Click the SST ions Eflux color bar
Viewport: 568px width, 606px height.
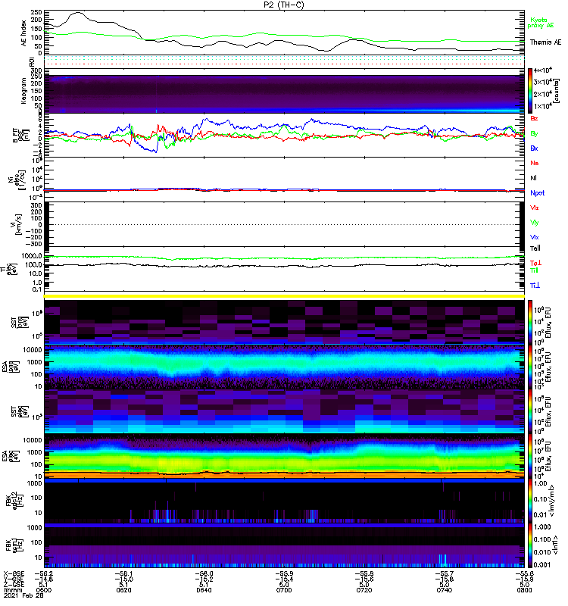click(530, 321)
